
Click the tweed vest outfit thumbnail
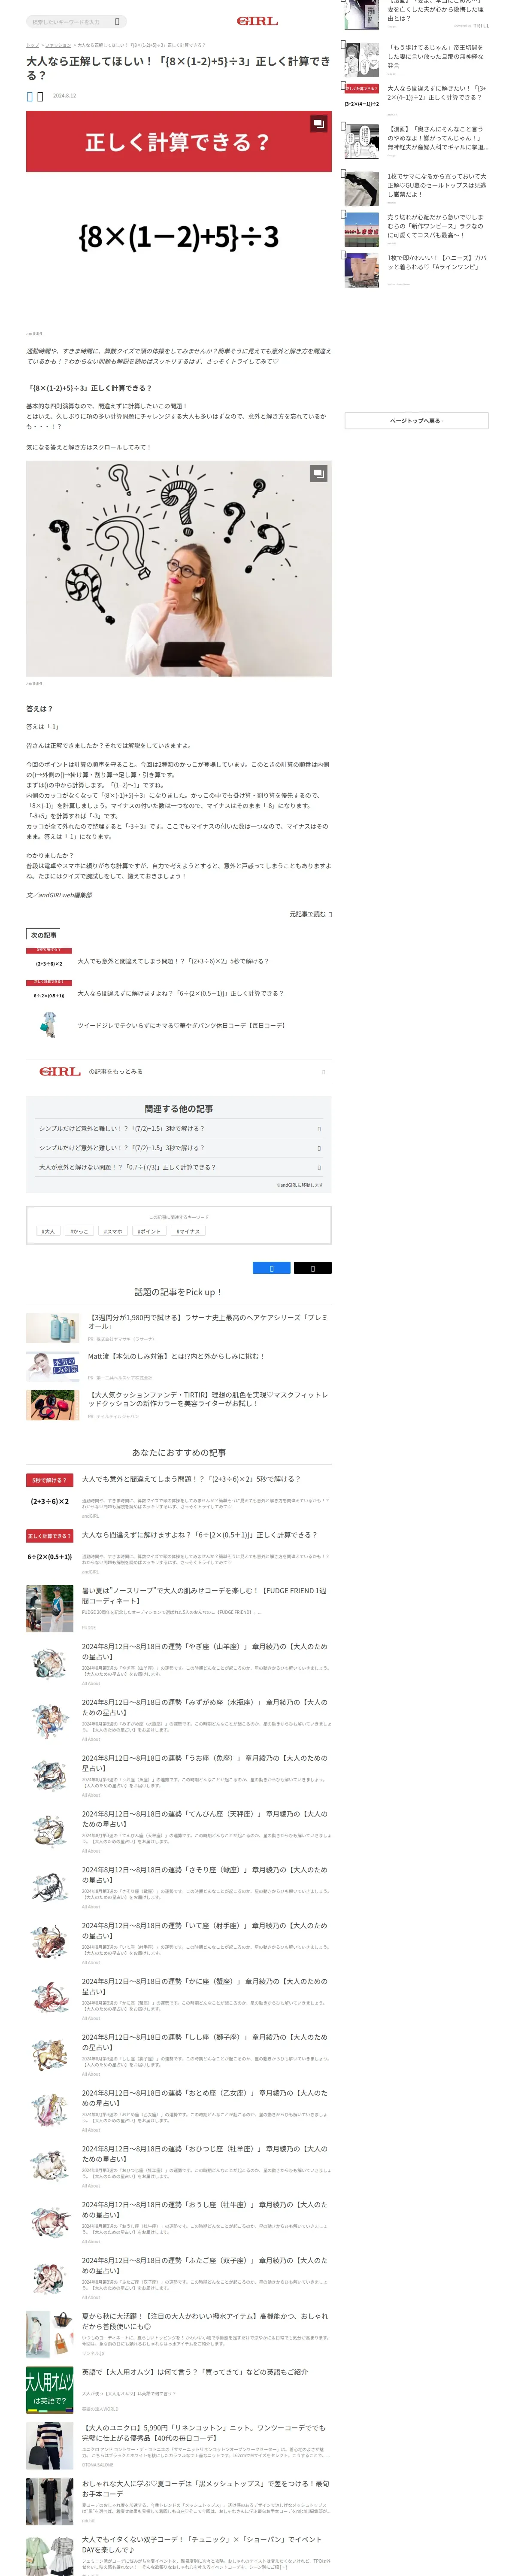point(49,1025)
